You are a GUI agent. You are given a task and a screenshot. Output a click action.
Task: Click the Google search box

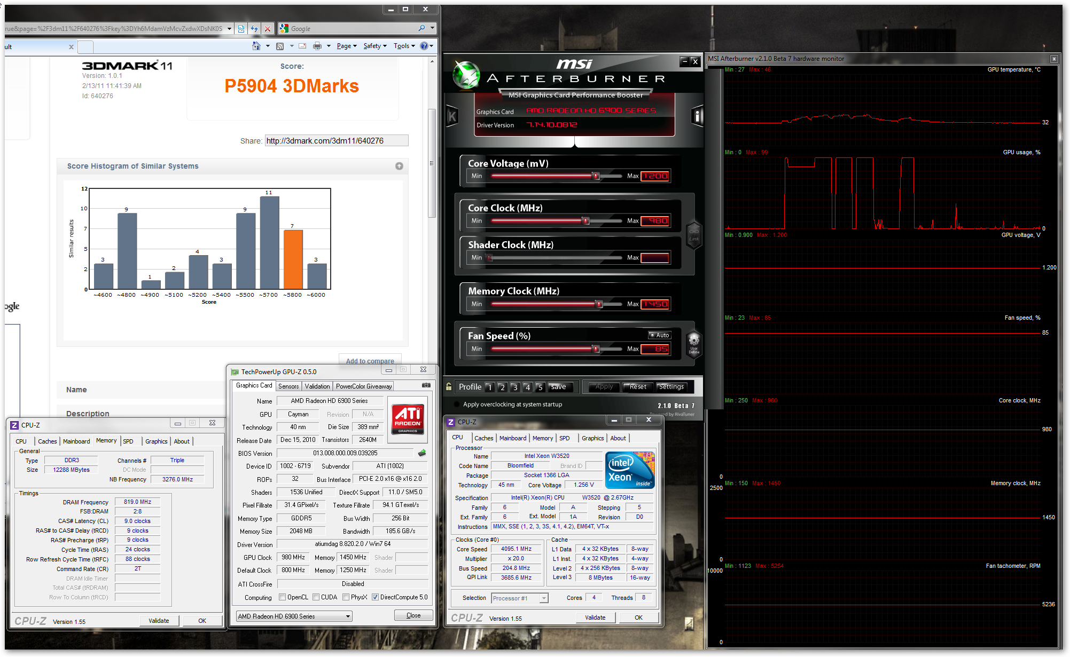click(353, 29)
